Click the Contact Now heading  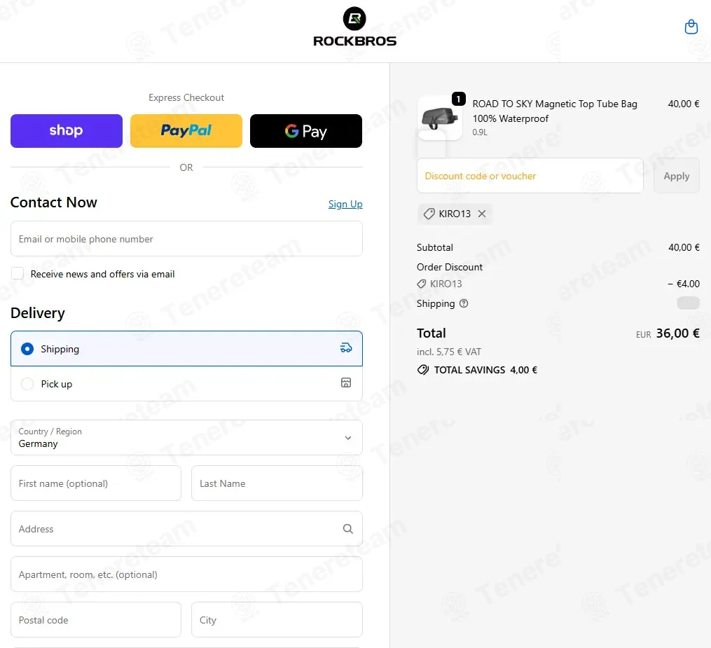pos(53,202)
